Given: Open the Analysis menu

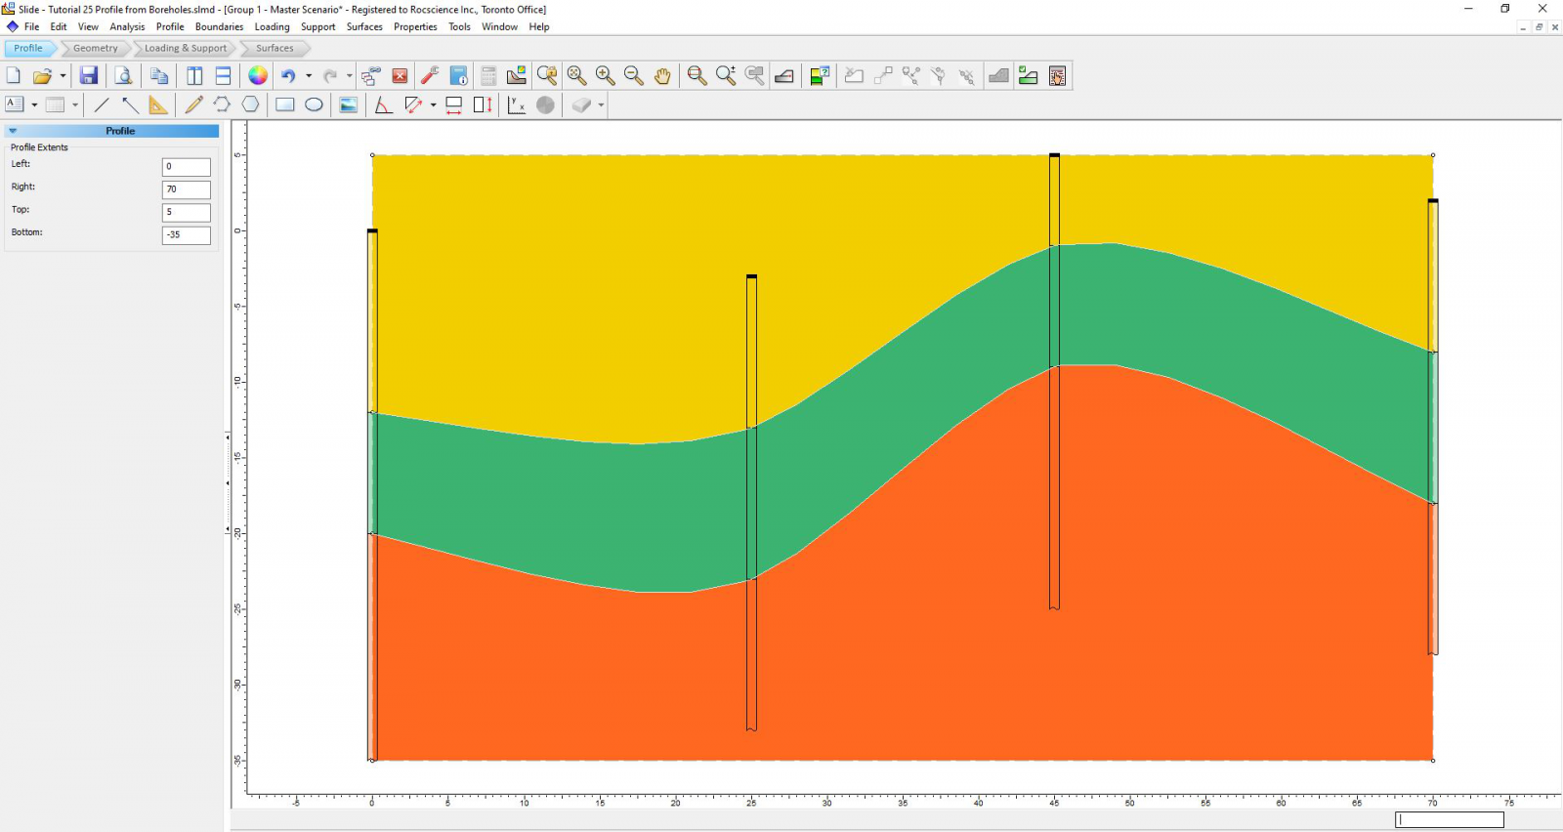Looking at the screenshot, I should click(127, 26).
